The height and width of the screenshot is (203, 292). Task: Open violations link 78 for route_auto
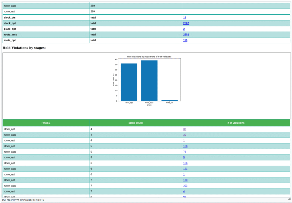184,152
